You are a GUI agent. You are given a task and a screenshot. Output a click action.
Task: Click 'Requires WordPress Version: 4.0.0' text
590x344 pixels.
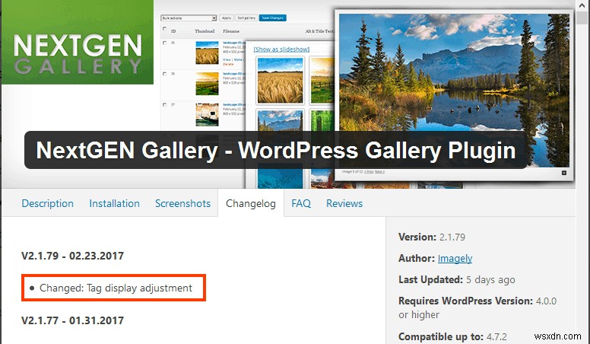[x=477, y=301]
